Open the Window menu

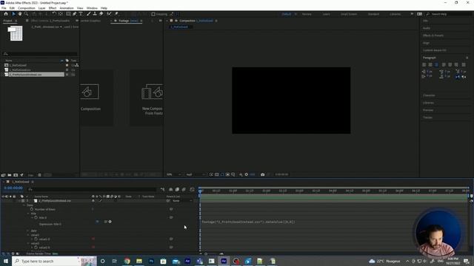coord(92,8)
